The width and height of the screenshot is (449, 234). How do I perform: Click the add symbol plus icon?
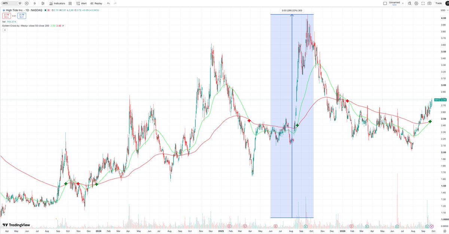tap(27, 3)
